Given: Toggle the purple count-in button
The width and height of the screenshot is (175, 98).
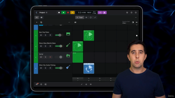Looking at the screenshot, I should pos(100,13).
